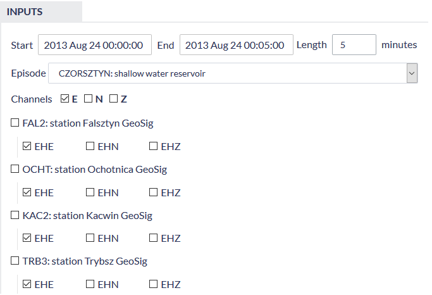
Task: Check the TRB3 station Trybsz checkbox
Action: 15,261
